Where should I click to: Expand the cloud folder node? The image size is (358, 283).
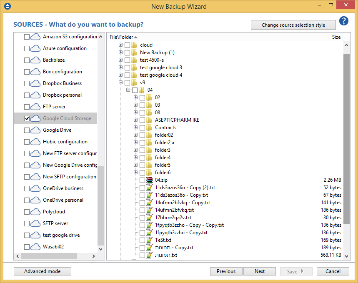click(x=120, y=45)
